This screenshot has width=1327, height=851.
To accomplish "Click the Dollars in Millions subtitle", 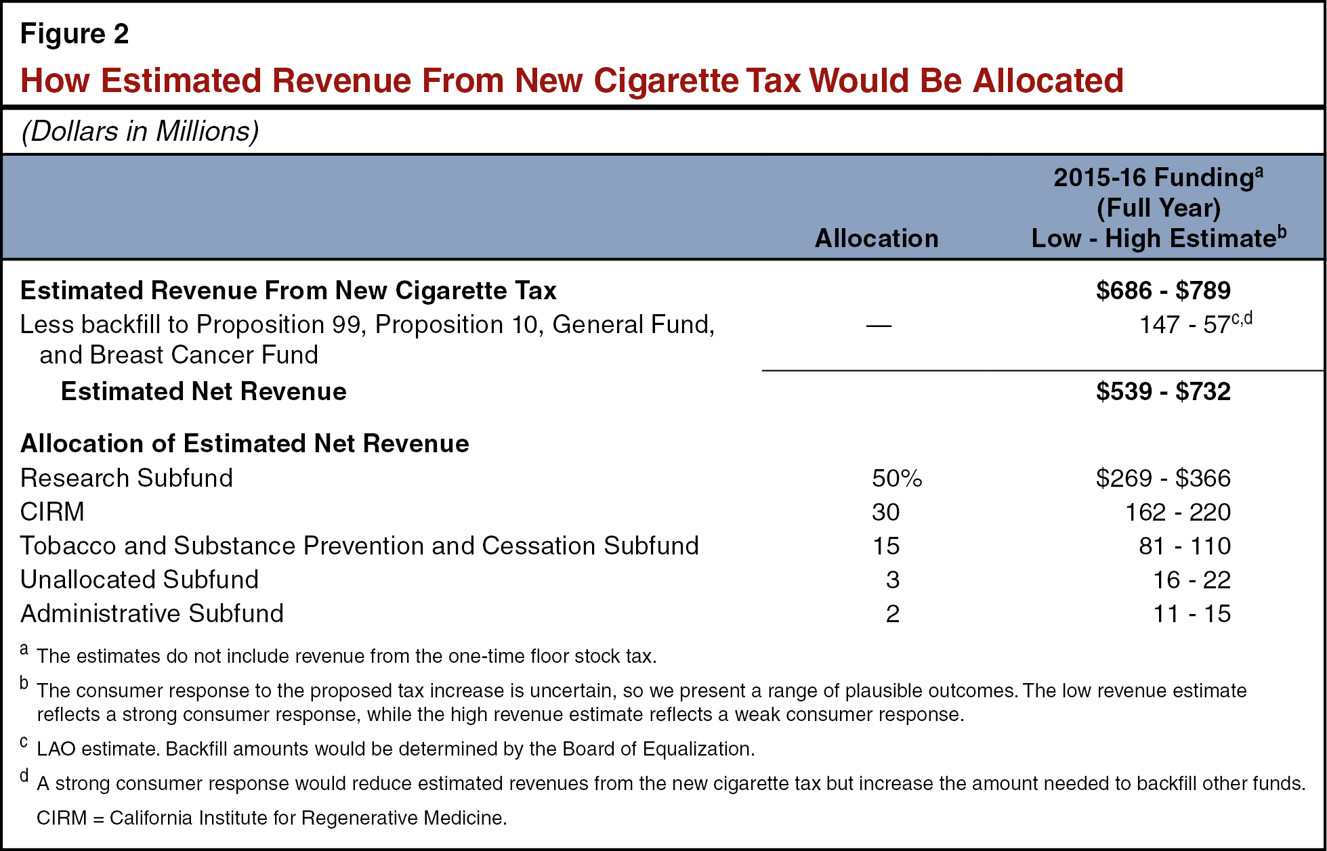I will click(140, 131).
